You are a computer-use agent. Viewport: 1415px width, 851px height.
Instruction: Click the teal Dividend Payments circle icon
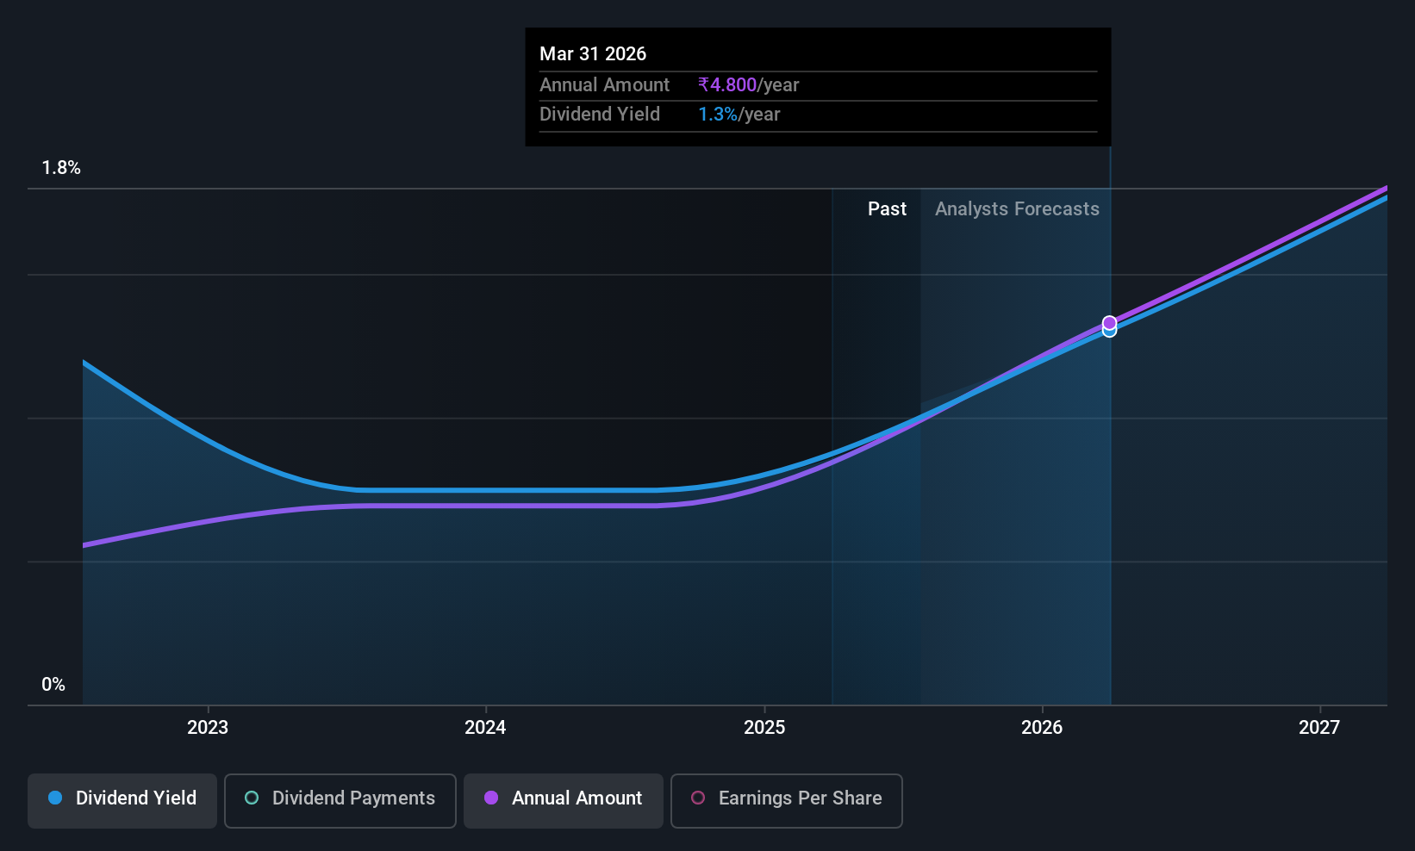coord(252,798)
